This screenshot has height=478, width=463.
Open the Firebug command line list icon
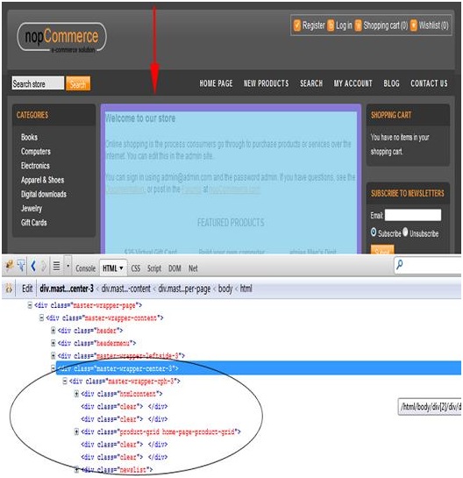(56, 266)
